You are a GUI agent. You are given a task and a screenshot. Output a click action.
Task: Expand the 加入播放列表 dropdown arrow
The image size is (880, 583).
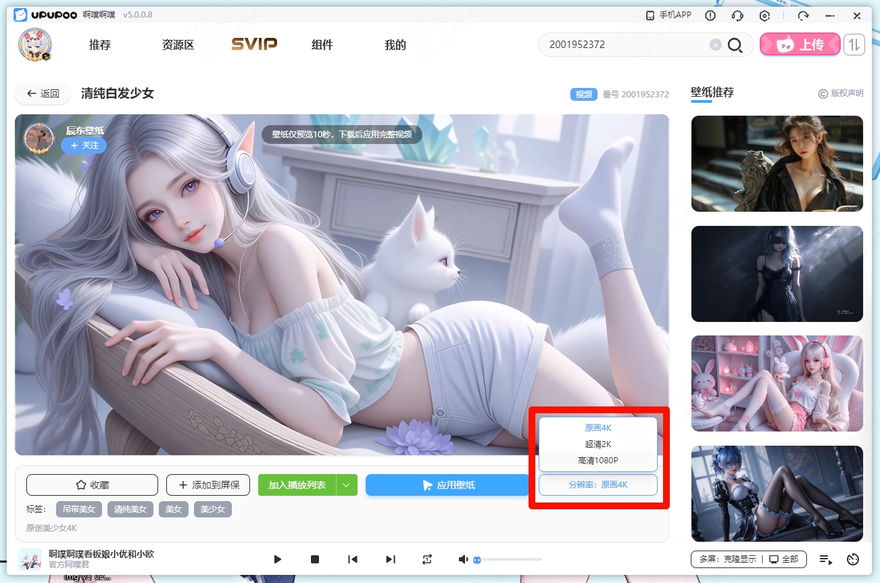coord(347,485)
